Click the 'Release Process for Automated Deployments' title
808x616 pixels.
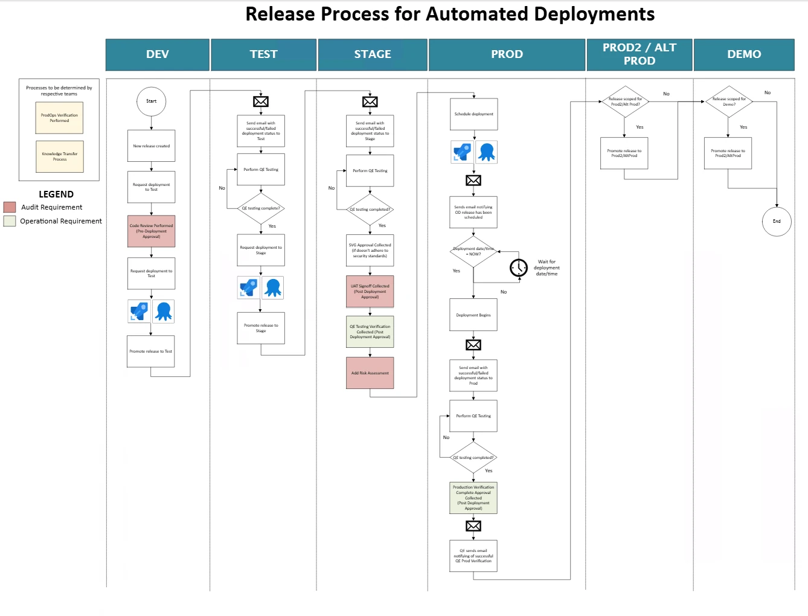point(450,14)
